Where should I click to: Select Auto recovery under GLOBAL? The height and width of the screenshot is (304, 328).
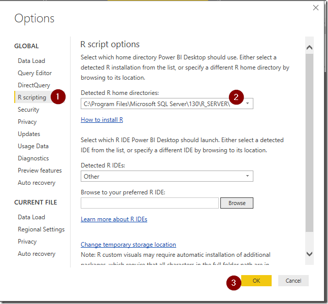(x=37, y=183)
